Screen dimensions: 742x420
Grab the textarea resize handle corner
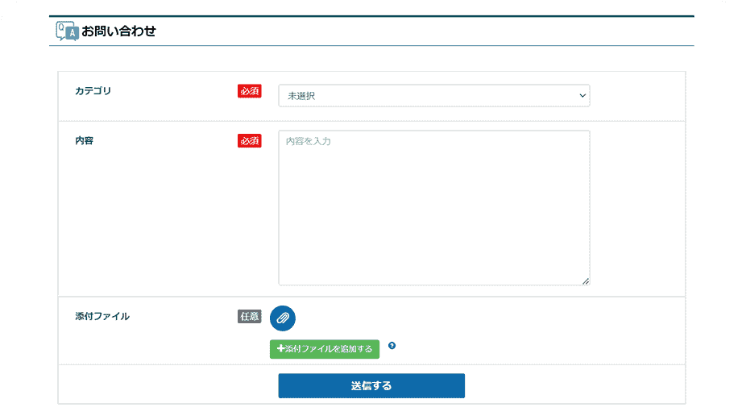point(585,281)
